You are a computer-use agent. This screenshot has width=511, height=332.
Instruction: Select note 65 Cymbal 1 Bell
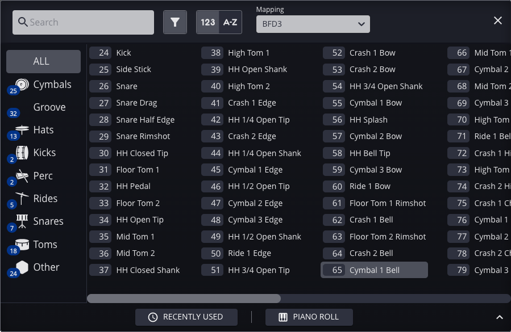click(374, 270)
